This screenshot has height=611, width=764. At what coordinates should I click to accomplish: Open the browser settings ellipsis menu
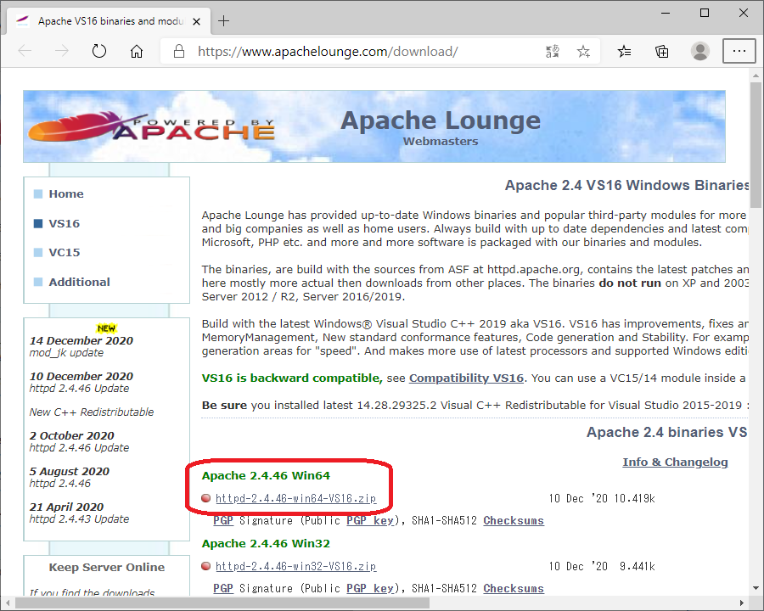click(x=739, y=52)
